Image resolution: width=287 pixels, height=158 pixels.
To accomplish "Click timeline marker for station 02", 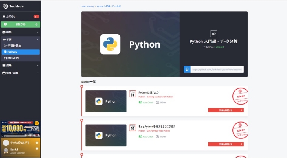I will coord(82,121).
